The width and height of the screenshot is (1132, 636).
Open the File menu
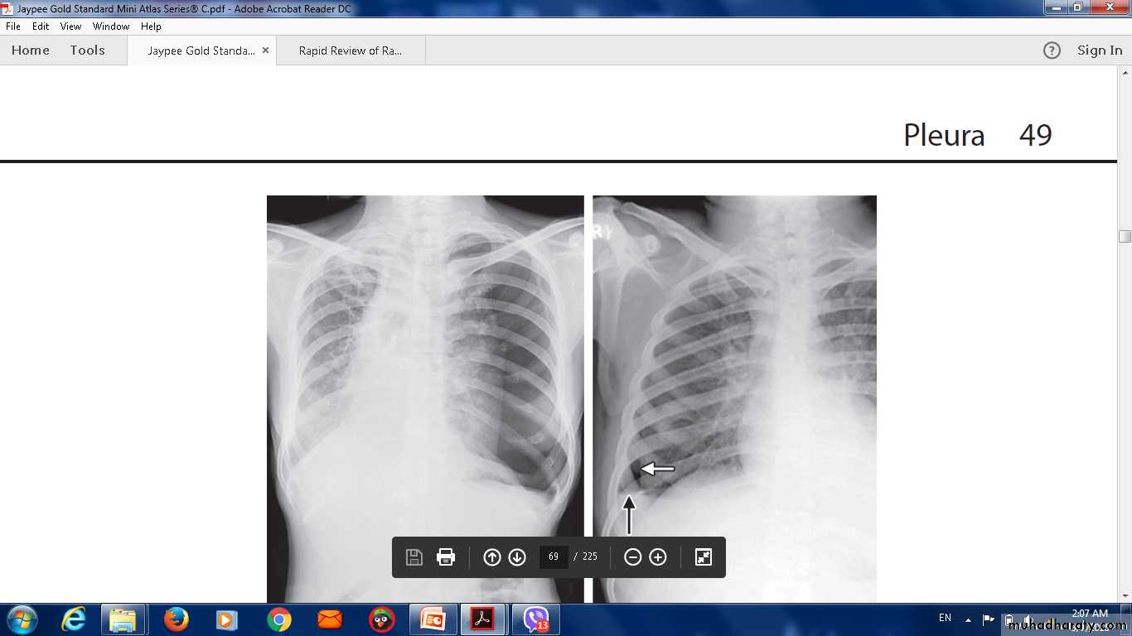pos(13,26)
